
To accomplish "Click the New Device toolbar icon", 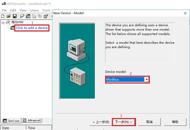I will point(28,16).
